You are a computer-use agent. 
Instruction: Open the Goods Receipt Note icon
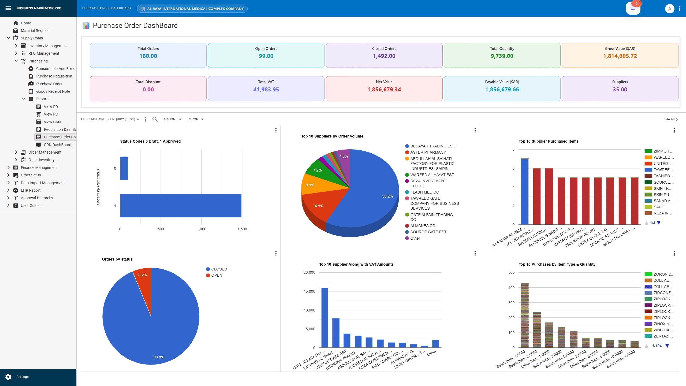[x=31, y=91]
